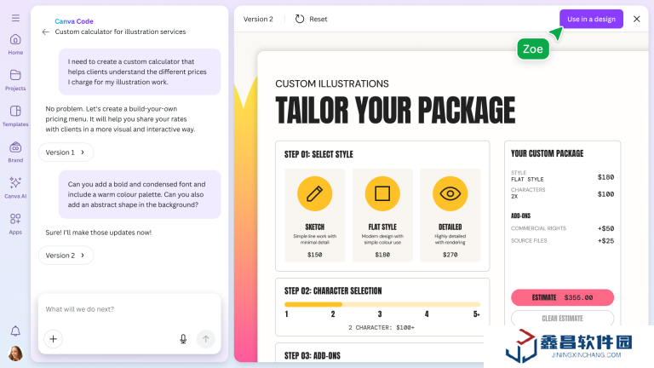Go to Home in sidebar
The width and height of the screenshot is (654, 368).
point(15,43)
